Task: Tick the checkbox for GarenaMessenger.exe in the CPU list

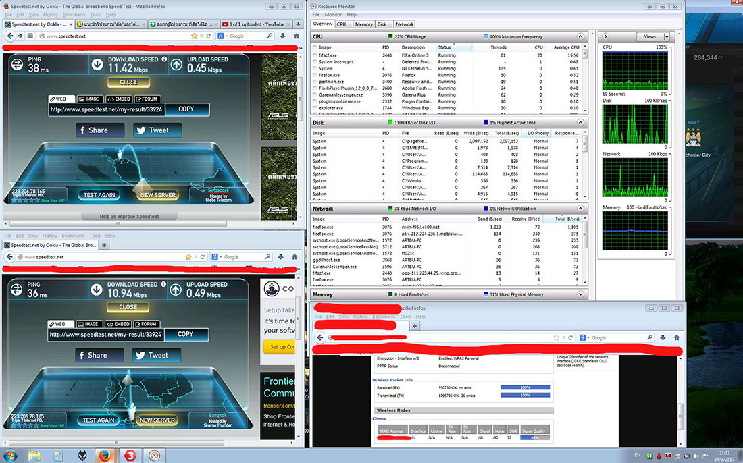Action: (315, 94)
